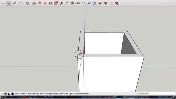The width and height of the screenshot is (176, 99).
Task: Select the Pan hand tool
Action: 84,3
